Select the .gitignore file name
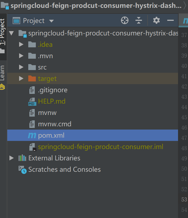Image resolution: width=188 pixels, height=218 pixels. 53,90
